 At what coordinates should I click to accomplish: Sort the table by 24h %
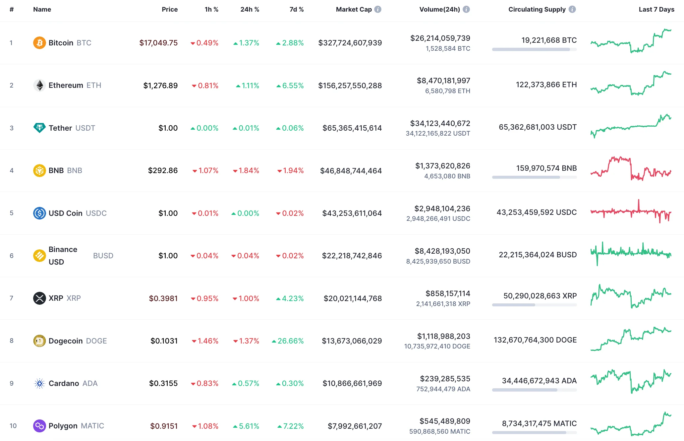[250, 9]
